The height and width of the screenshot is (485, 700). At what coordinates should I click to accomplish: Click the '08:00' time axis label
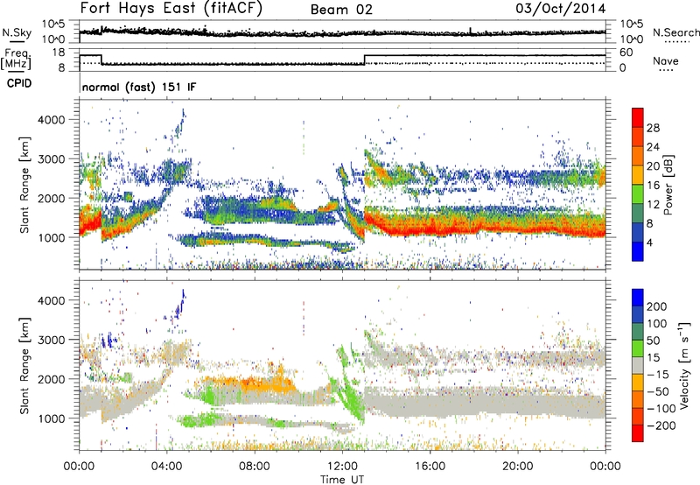point(255,467)
